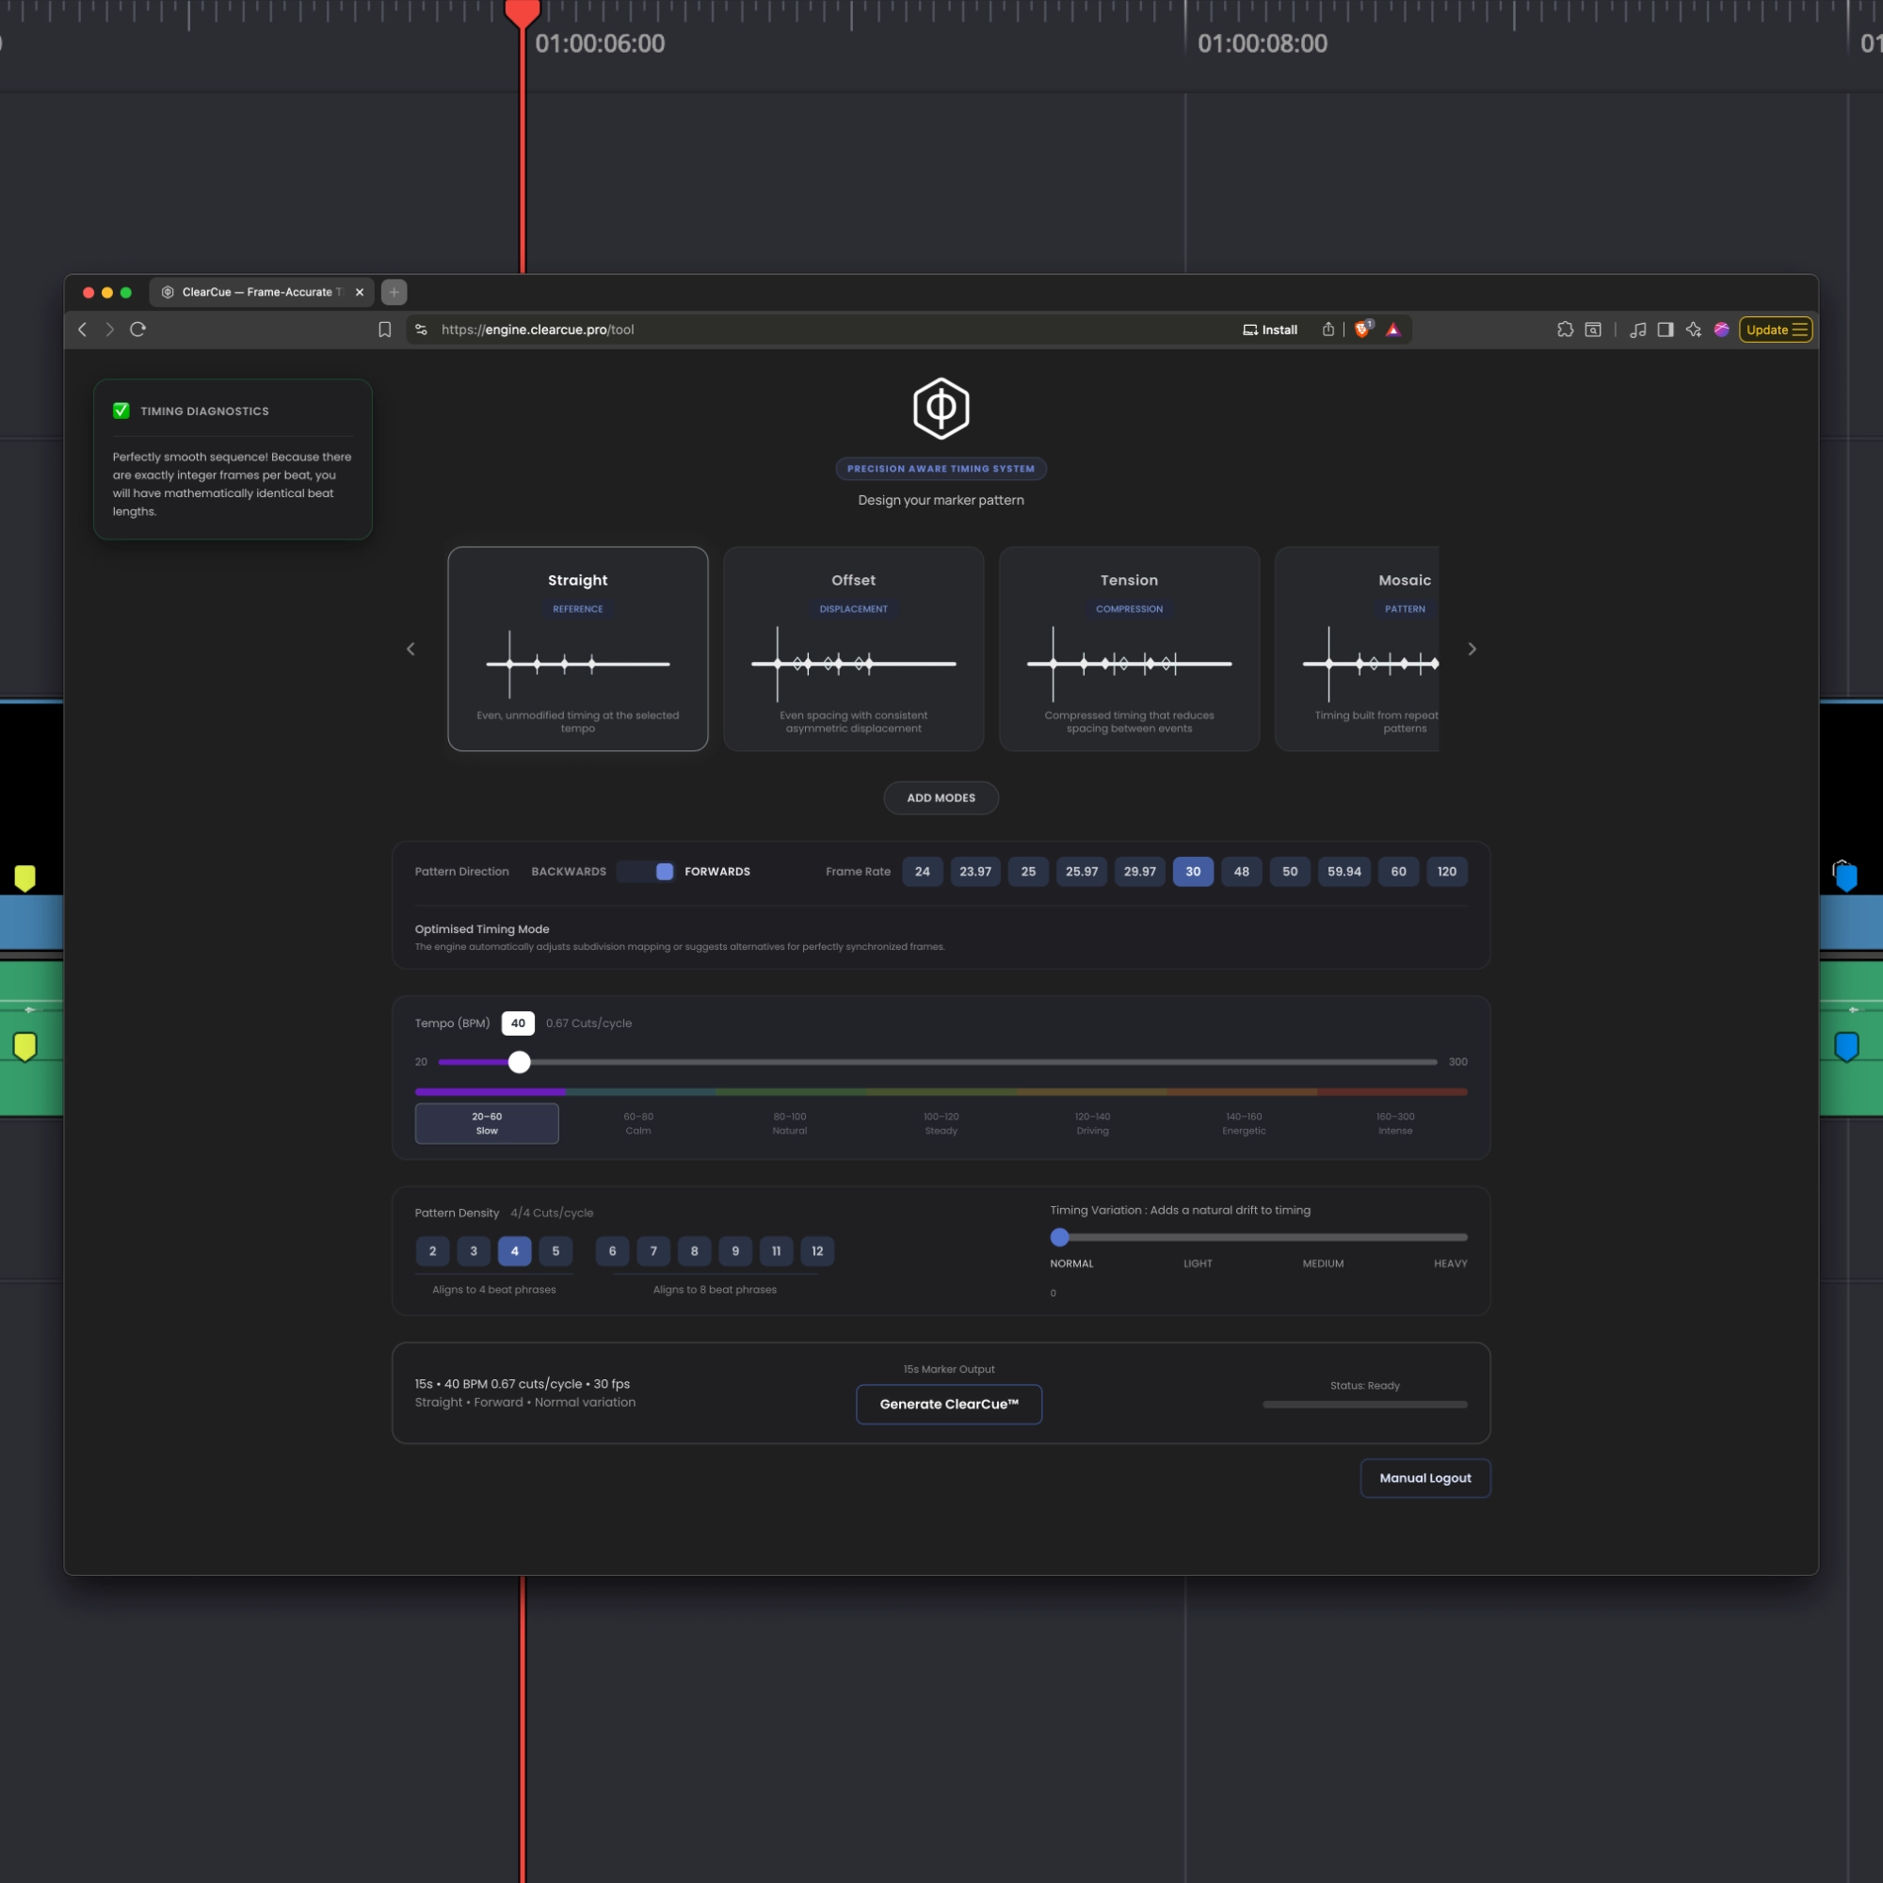Set frame rate to 59.94
Image resolution: width=1883 pixels, height=1883 pixels.
[1344, 871]
